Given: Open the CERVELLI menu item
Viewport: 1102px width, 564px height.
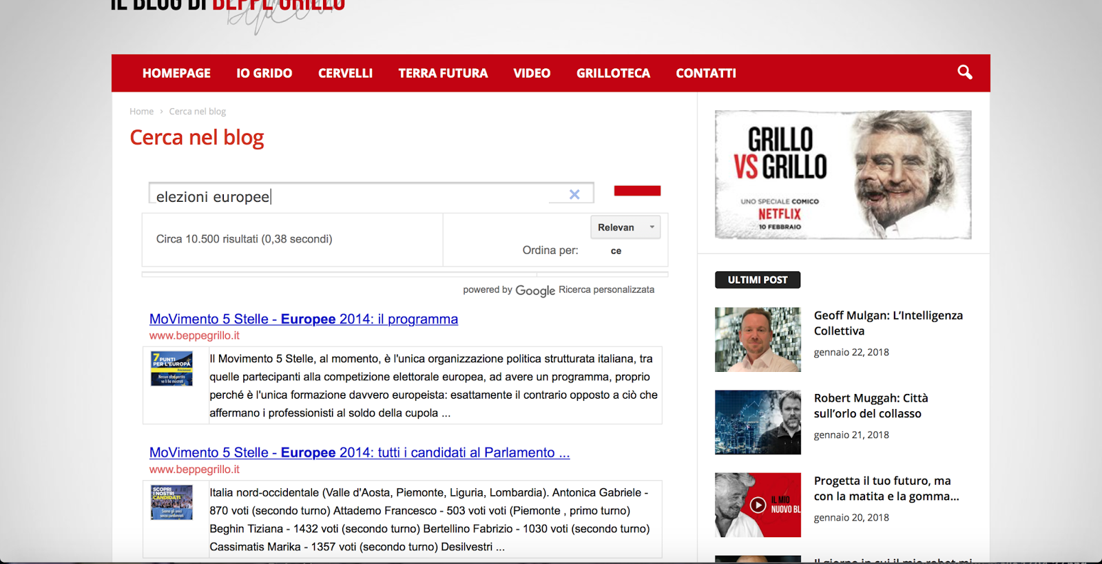Looking at the screenshot, I should (345, 73).
